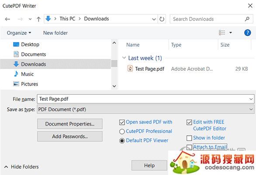
Task: Open the Organize menu
Action: click(19, 33)
